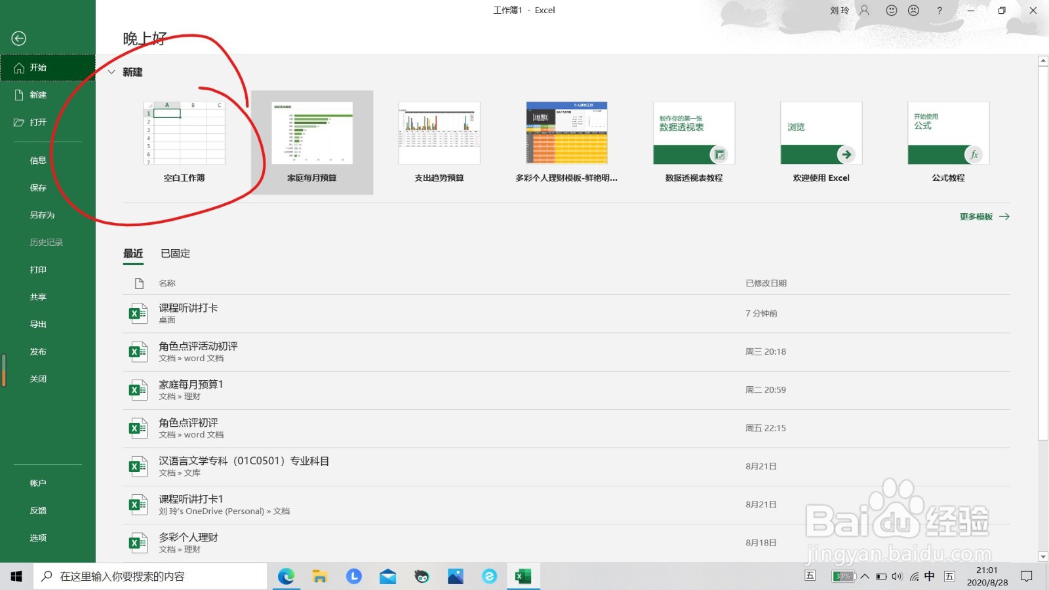
Task: Open recent file 课程听讲打卡
Action: [566, 314]
